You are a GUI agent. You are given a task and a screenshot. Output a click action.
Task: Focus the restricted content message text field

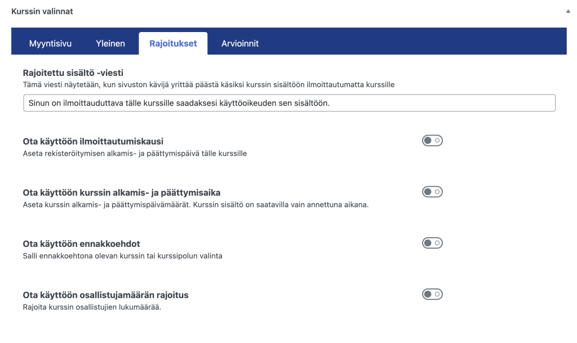(289, 103)
